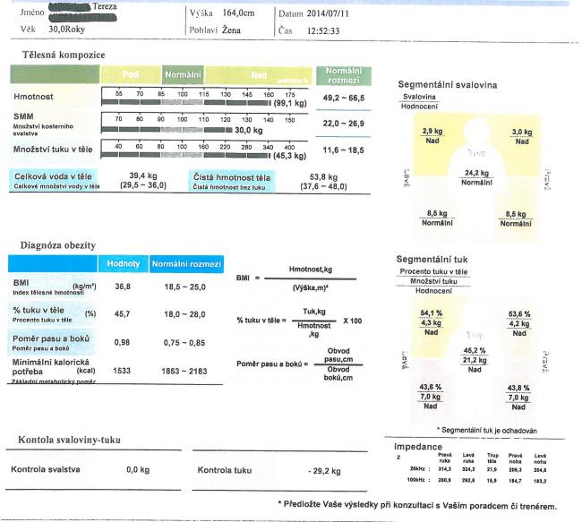Select the blue 'Normální rozmezí' column header
The width and height of the screenshot is (582, 522).
(x=187, y=264)
